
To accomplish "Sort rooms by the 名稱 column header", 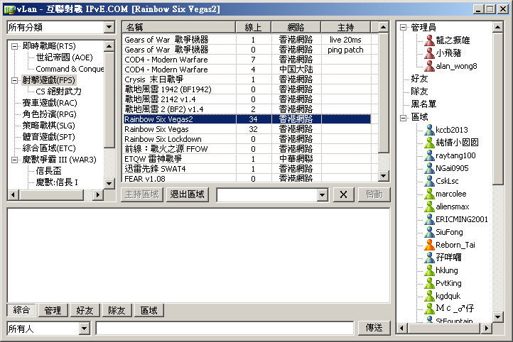I will (178, 28).
